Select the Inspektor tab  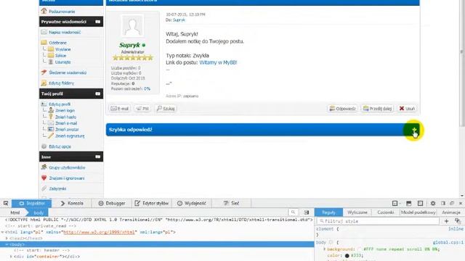pos(32,203)
